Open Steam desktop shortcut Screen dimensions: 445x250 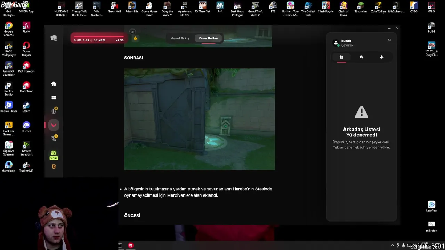[26, 107]
